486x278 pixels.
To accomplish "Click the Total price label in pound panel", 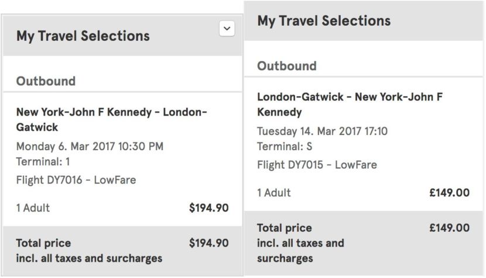I will pyautogui.click(x=285, y=228).
